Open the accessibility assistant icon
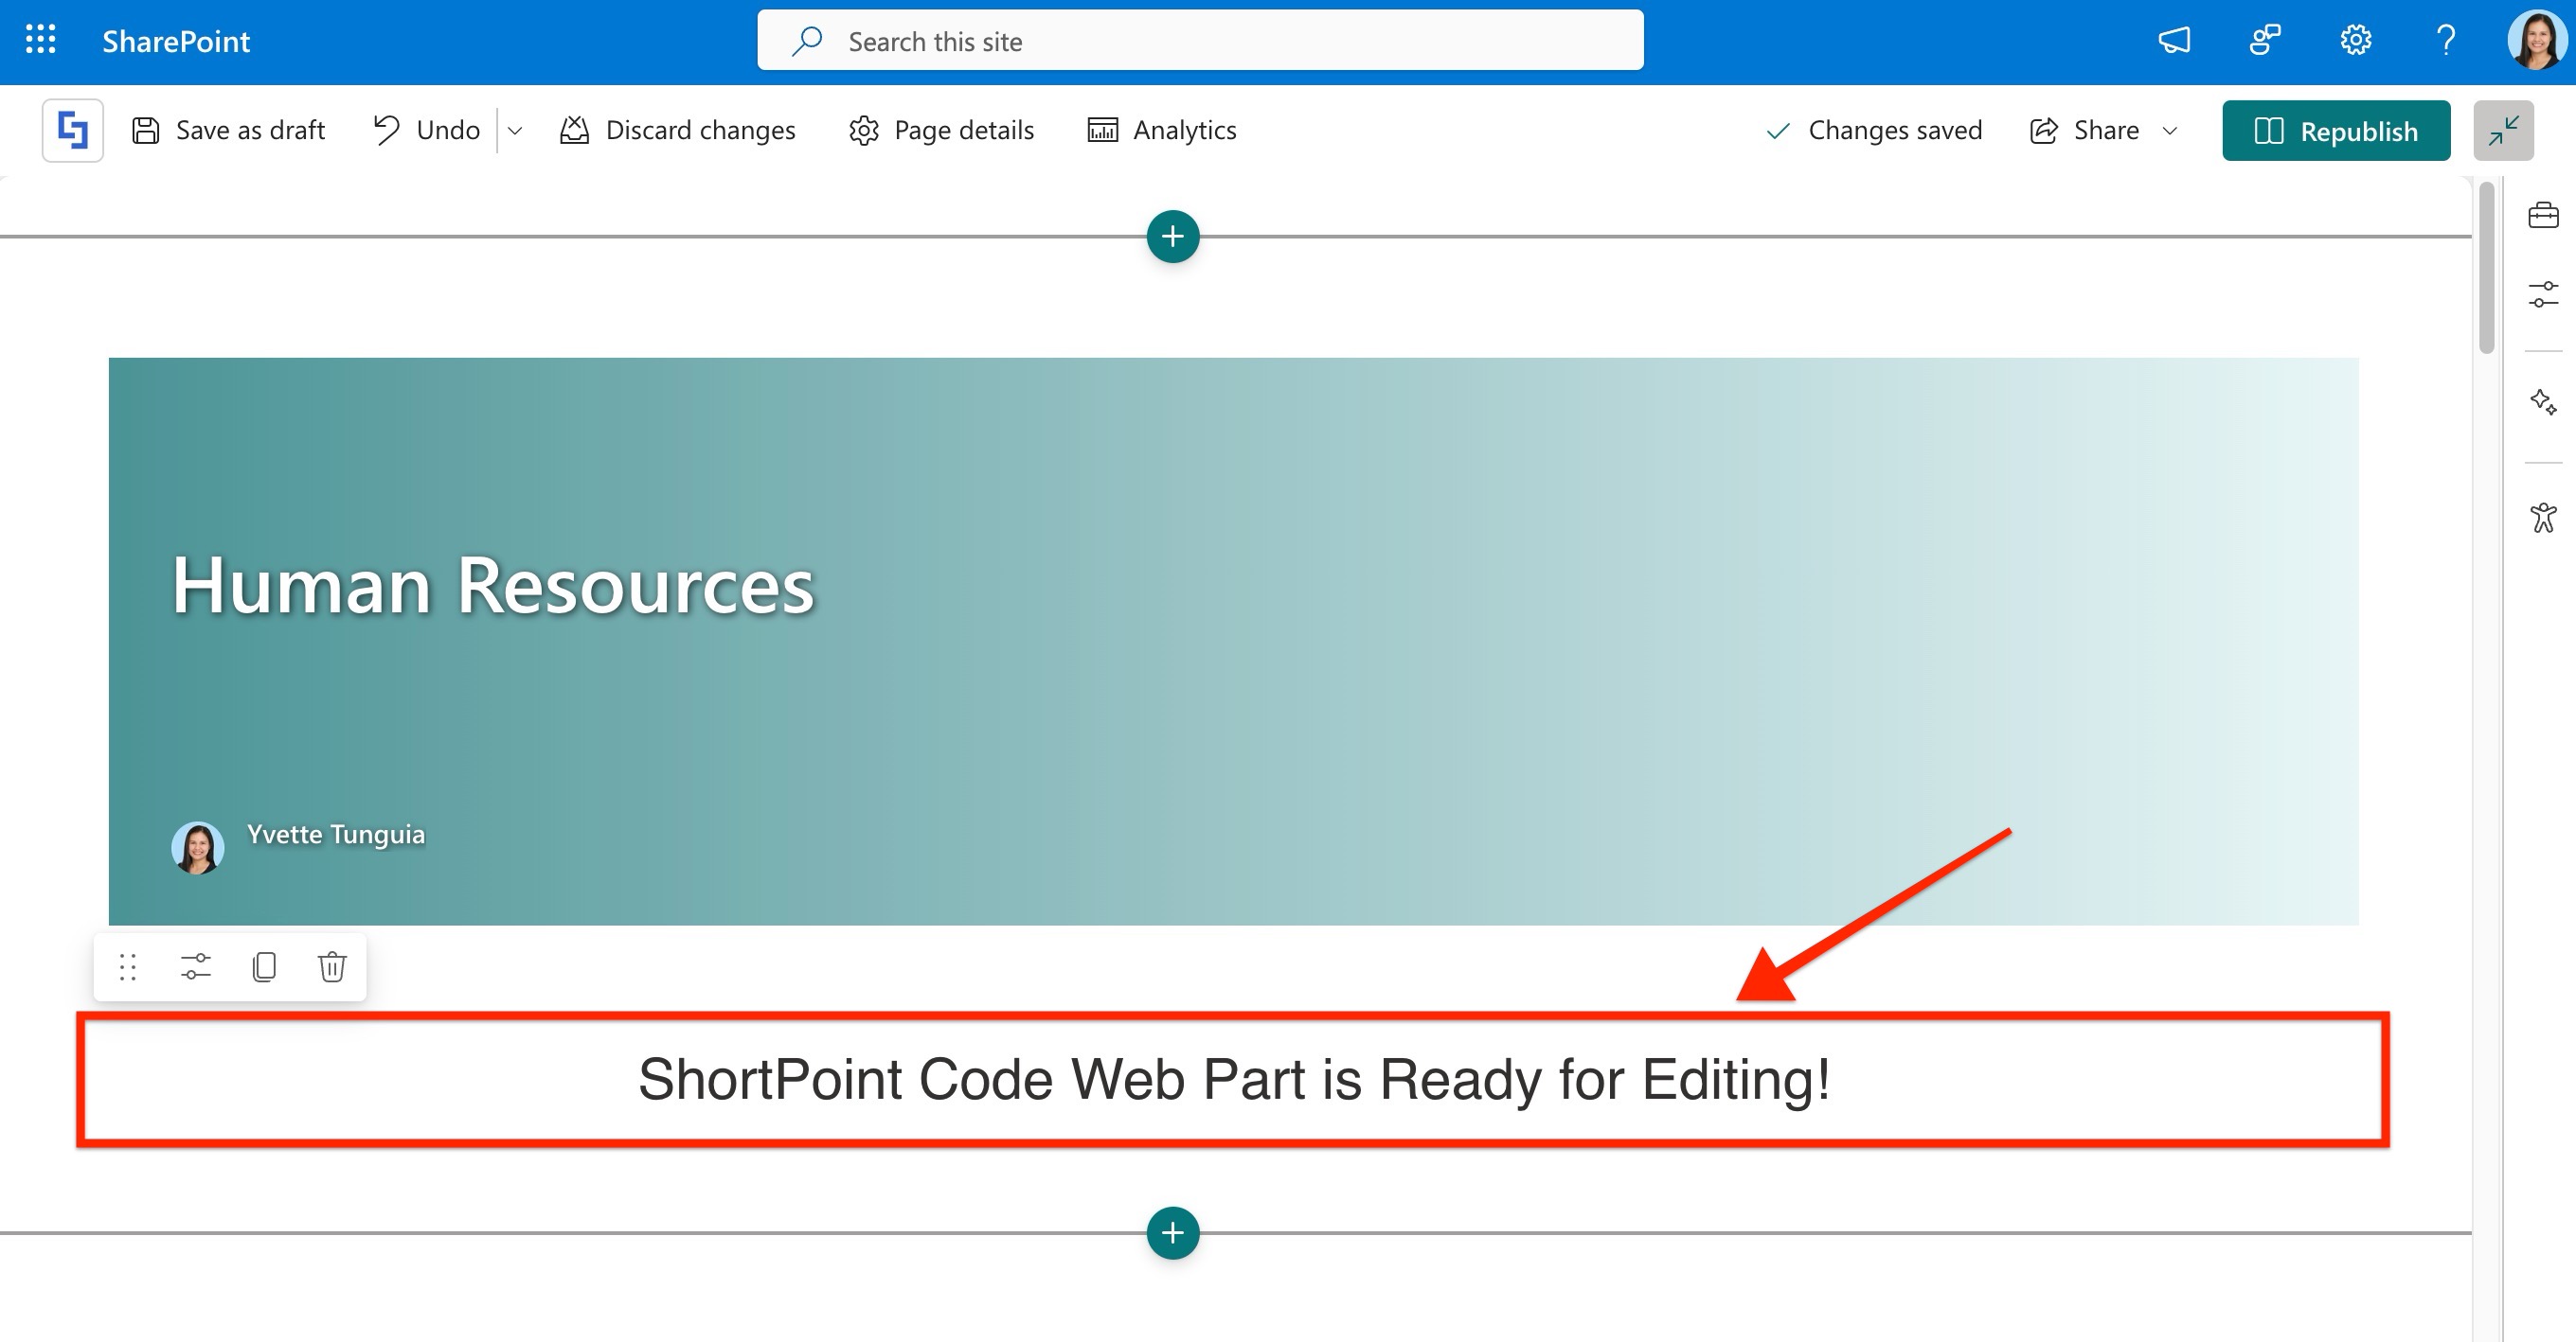 click(x=2543, y=518)
